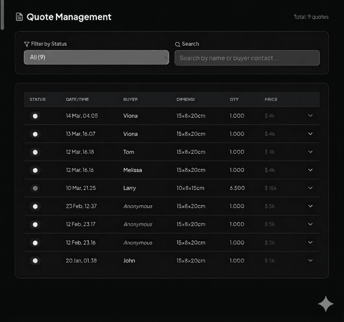Click the date 12 Feb, 23.16

(80, 242)
